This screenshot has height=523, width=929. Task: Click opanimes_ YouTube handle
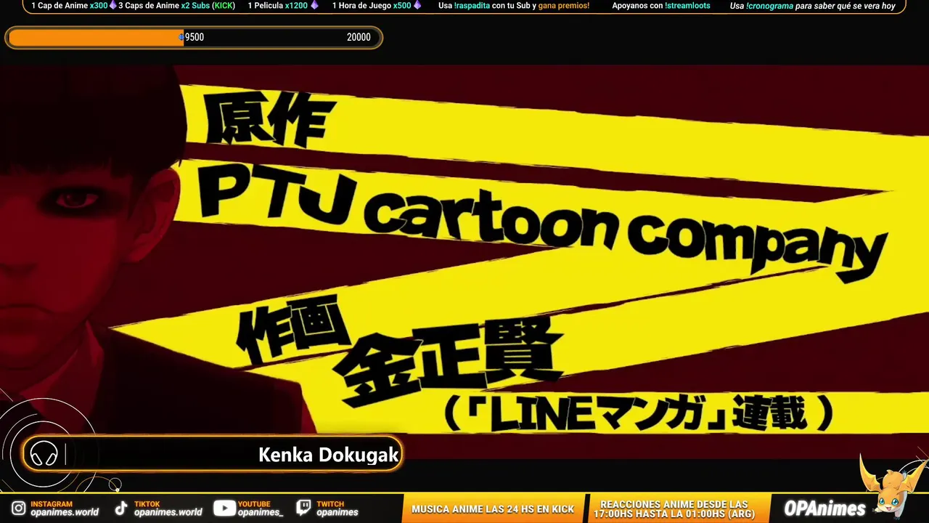click(261, 512)
